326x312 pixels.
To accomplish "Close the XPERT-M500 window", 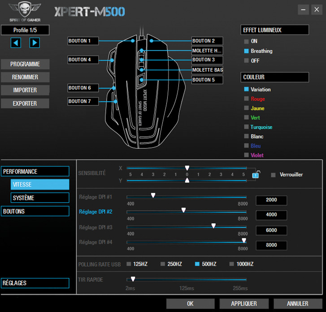I will pyautogui.click(x=317, y=9).
